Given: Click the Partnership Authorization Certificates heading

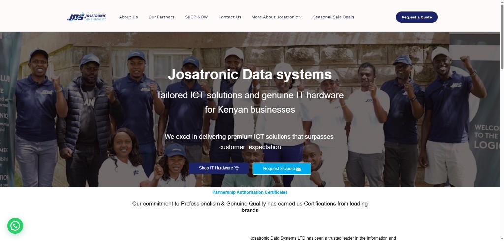Looking at the screenshot, I should click(x=250, y=192).
